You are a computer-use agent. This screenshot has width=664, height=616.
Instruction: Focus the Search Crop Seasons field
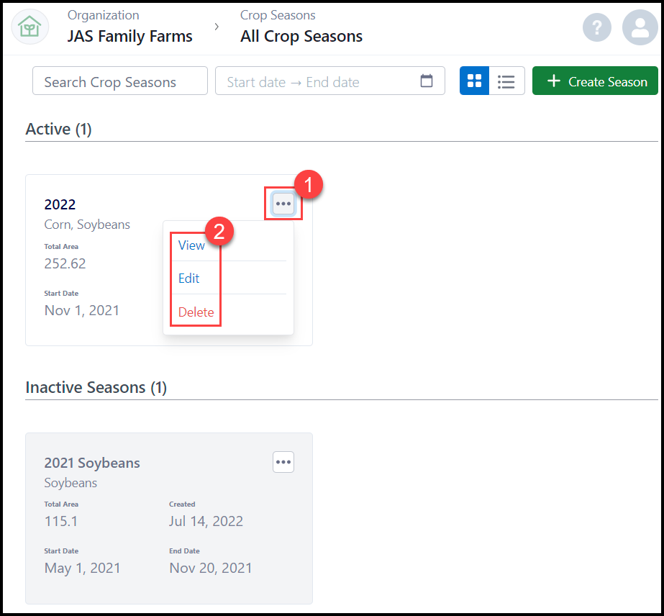point(119,81)
